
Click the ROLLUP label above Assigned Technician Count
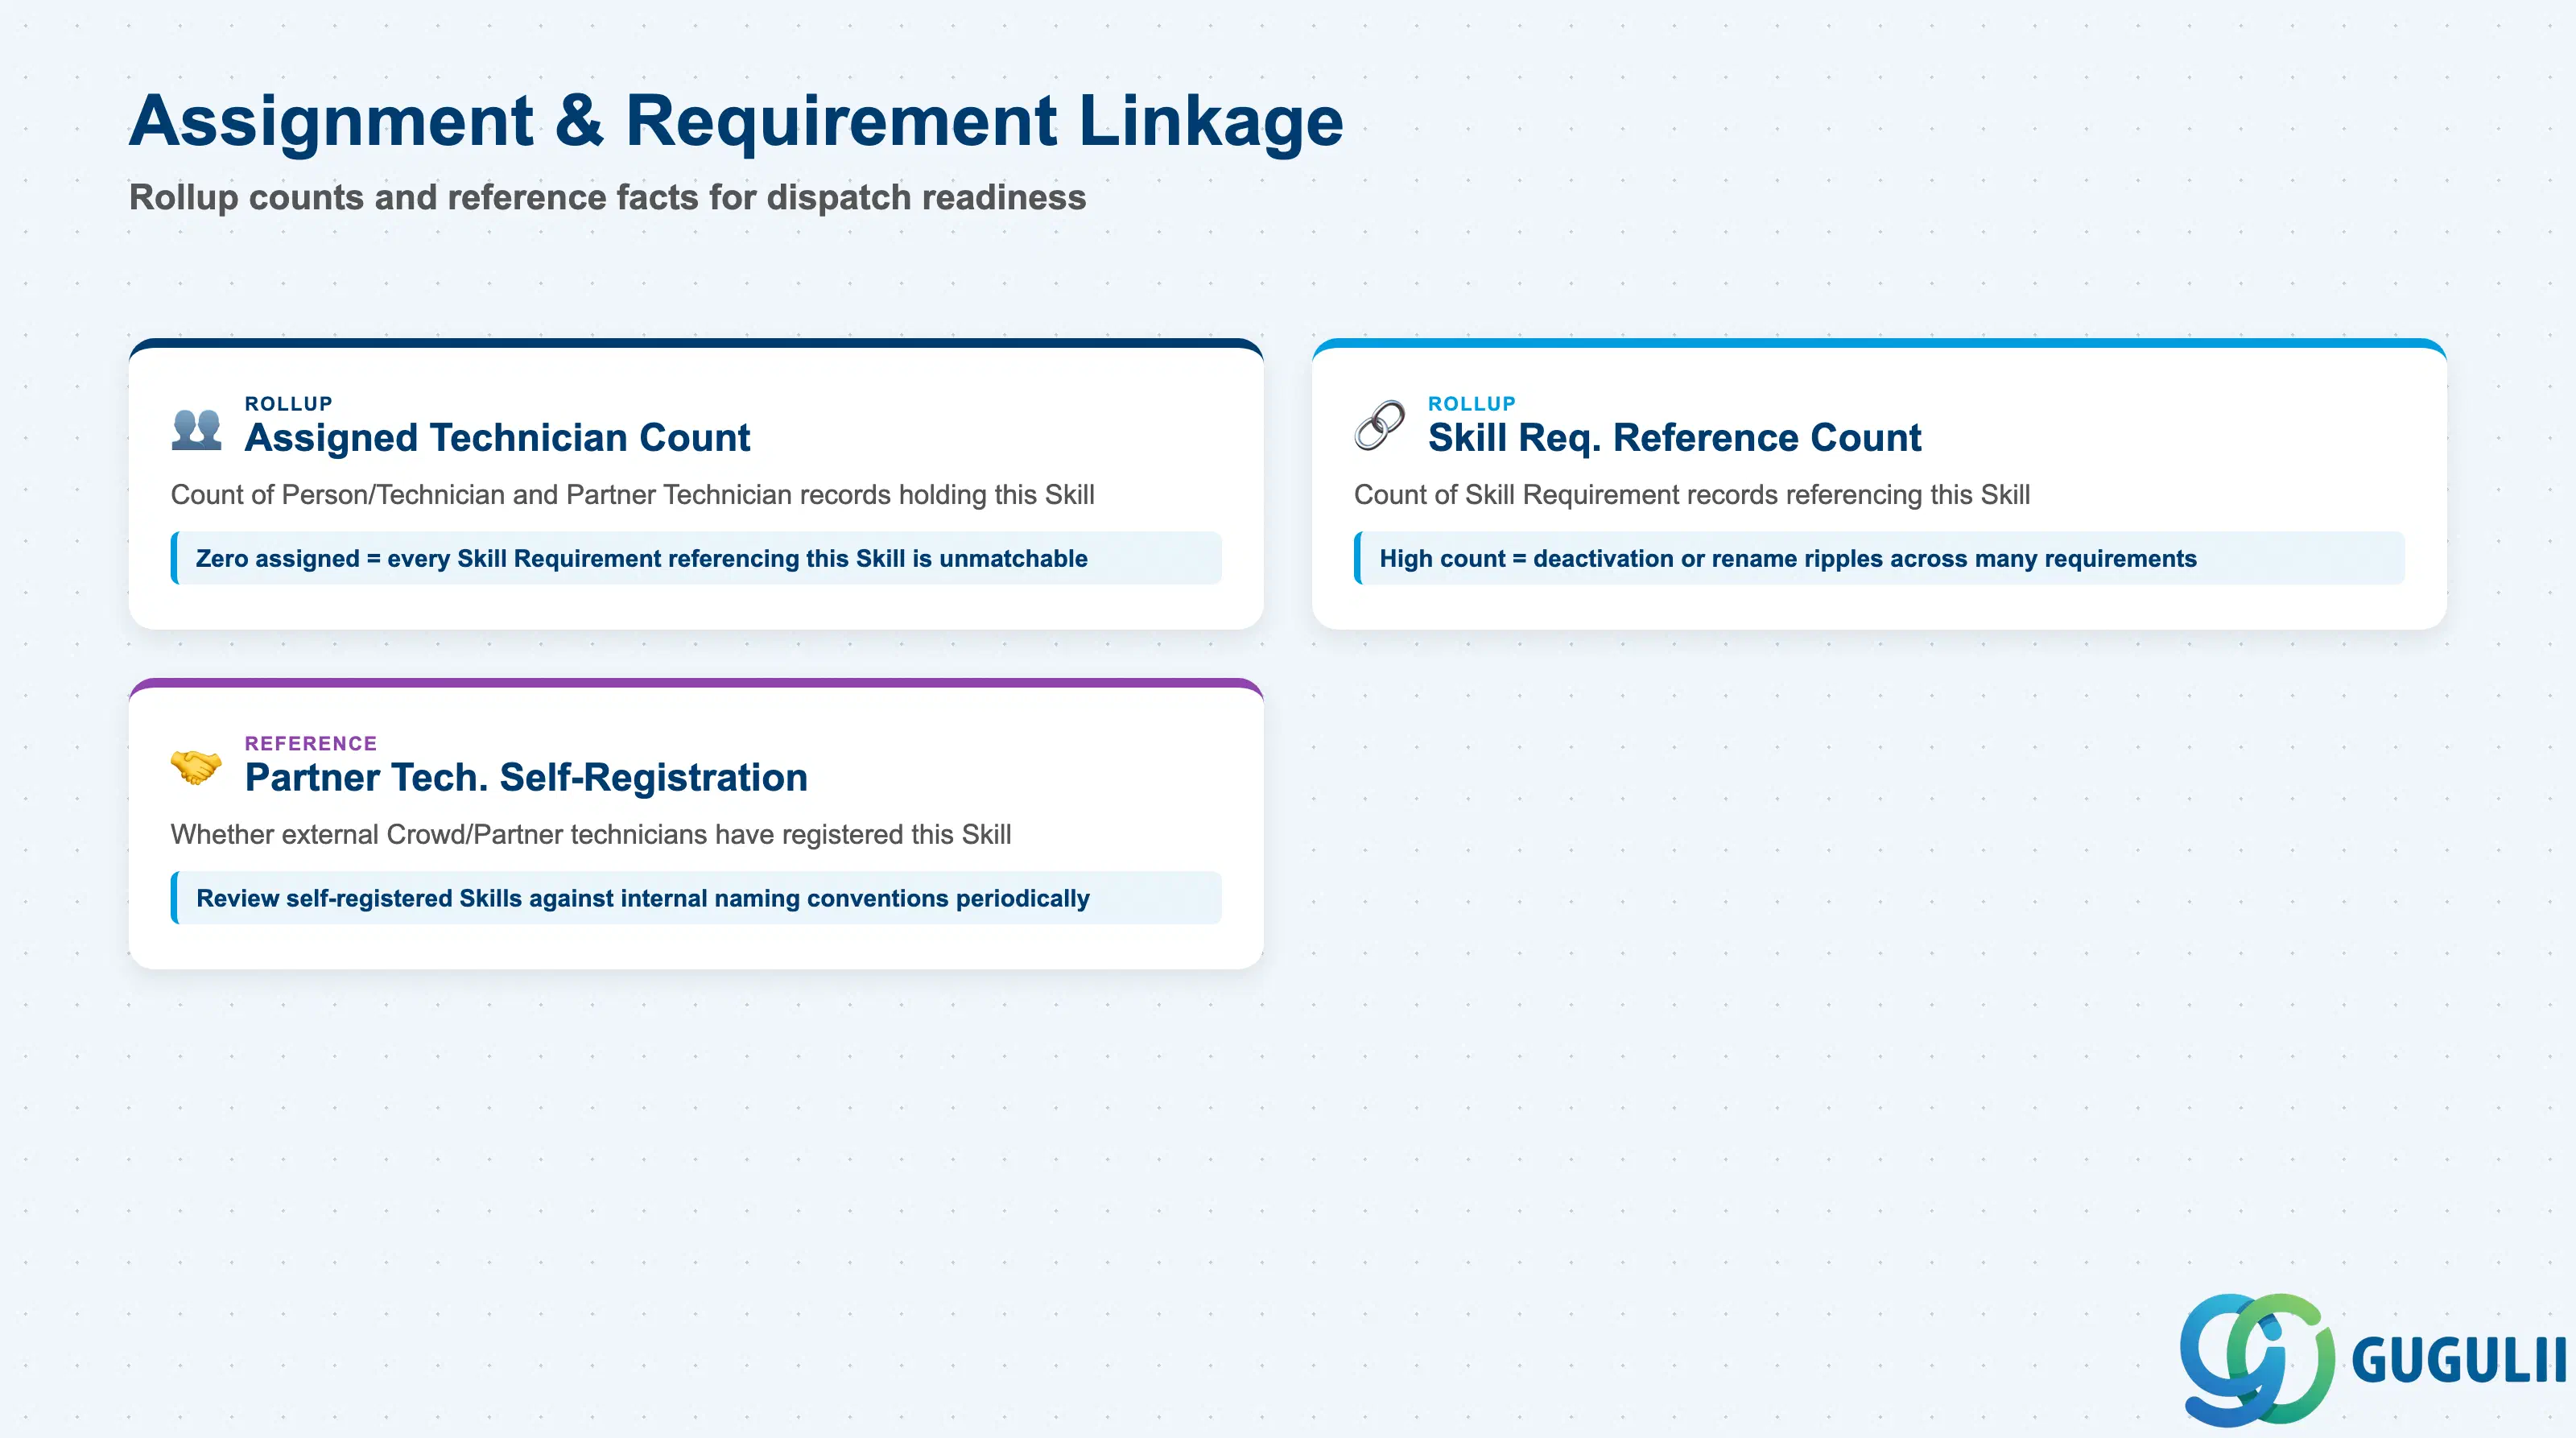288,403
